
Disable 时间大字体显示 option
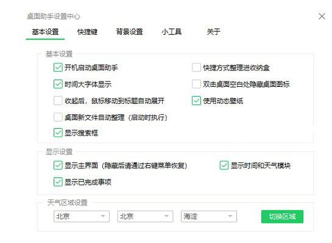58,84
